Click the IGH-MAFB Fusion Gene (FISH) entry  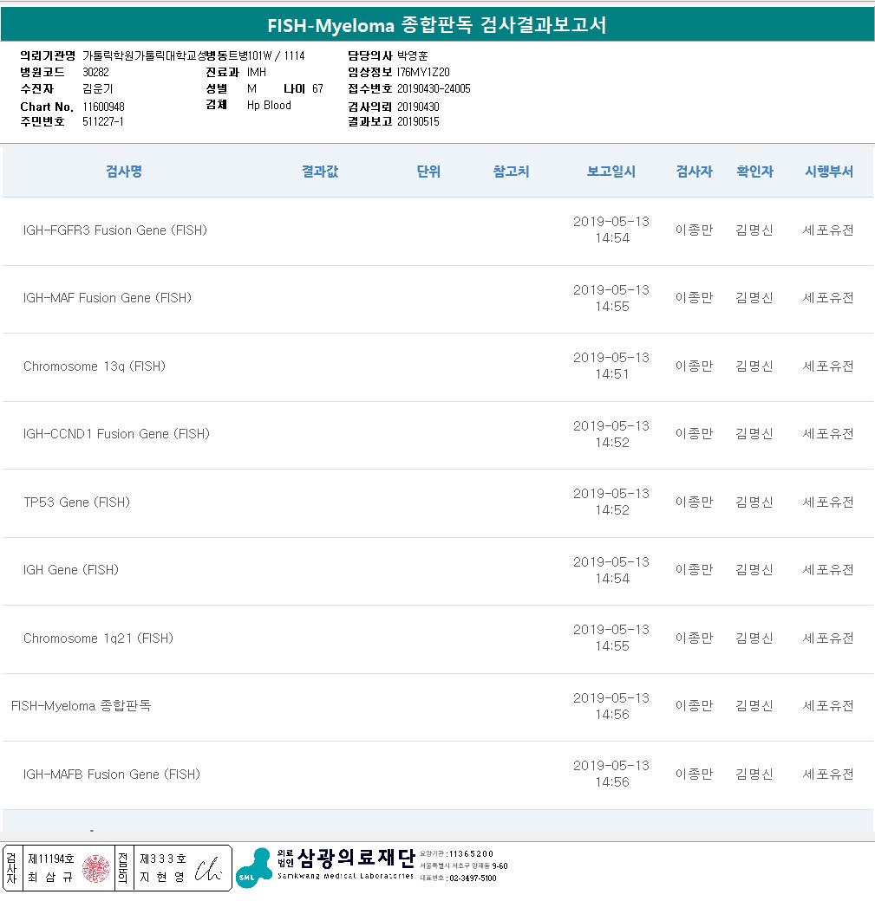tap(112, 775)
